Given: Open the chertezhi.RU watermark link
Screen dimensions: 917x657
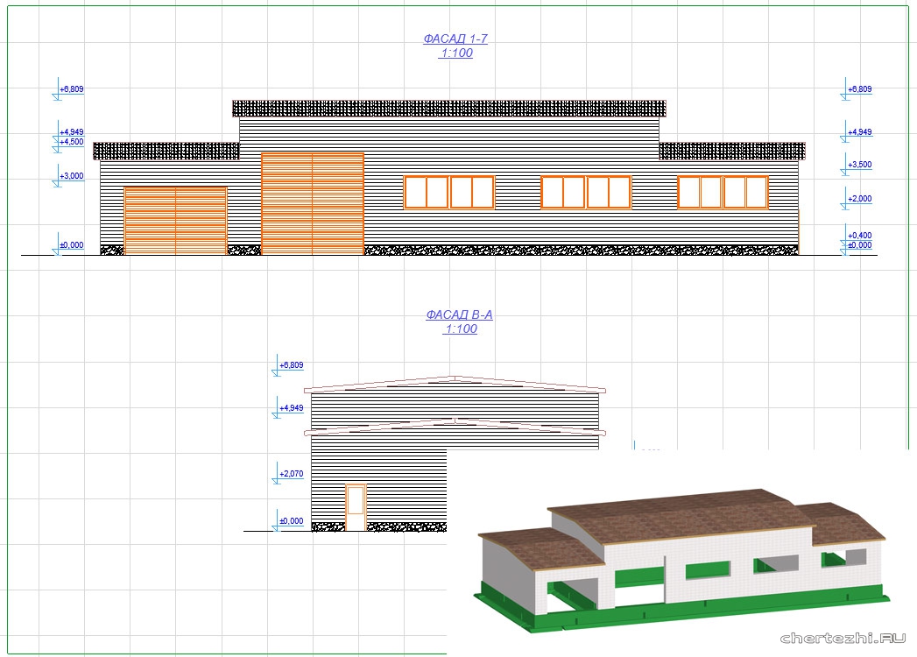Looking at the screenshot, I should (x=843, y=638).
